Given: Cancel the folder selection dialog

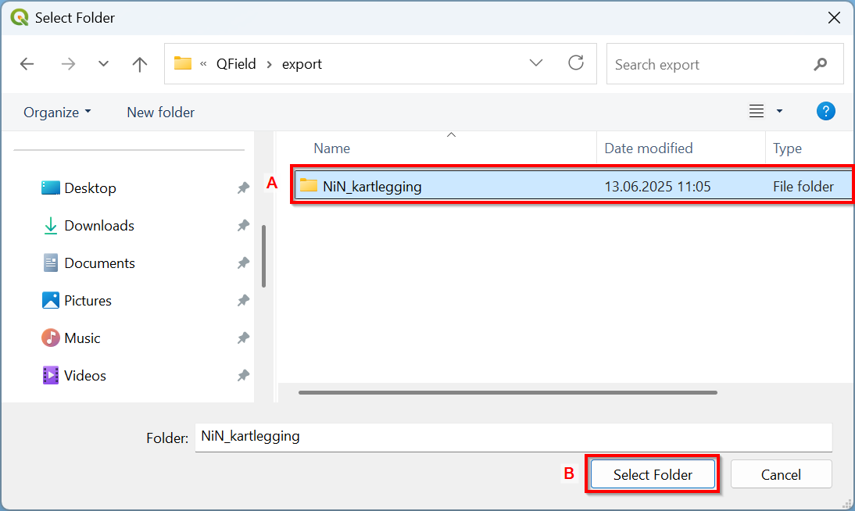Looking at the screenshot, I should coord(781,474).
